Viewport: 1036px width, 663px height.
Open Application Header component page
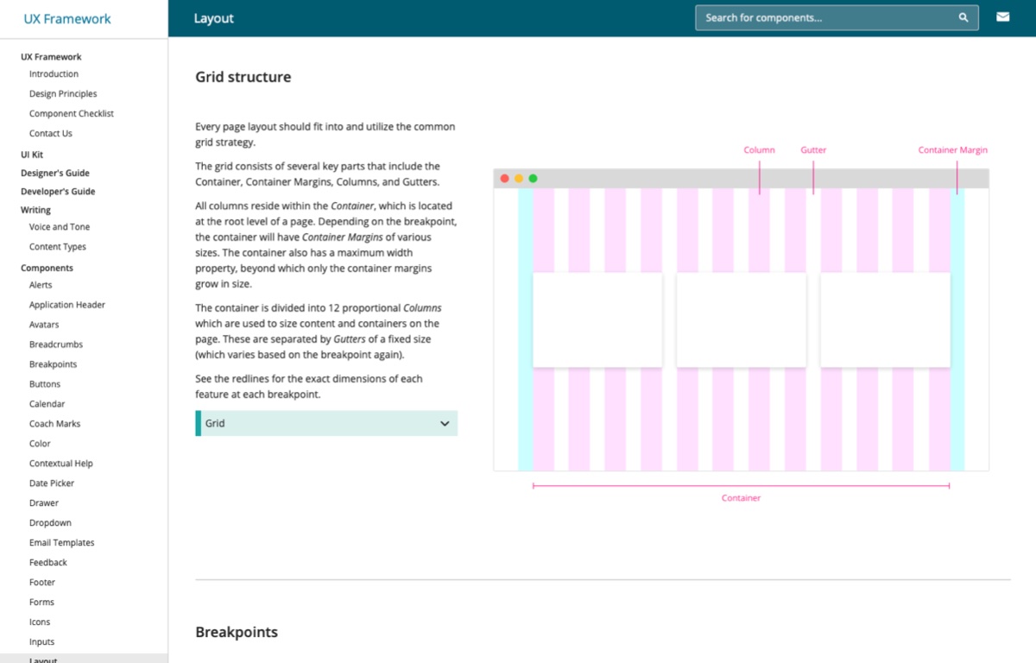(67, 305)
